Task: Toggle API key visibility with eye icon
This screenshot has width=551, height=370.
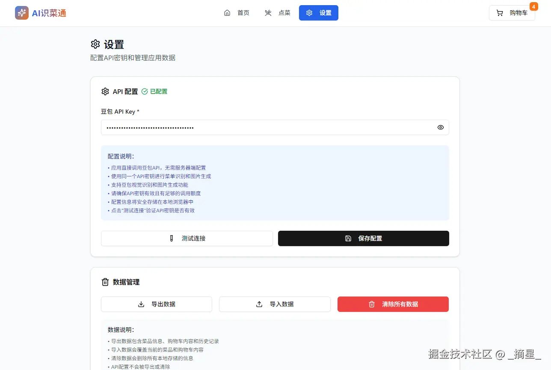Action: 441,127
